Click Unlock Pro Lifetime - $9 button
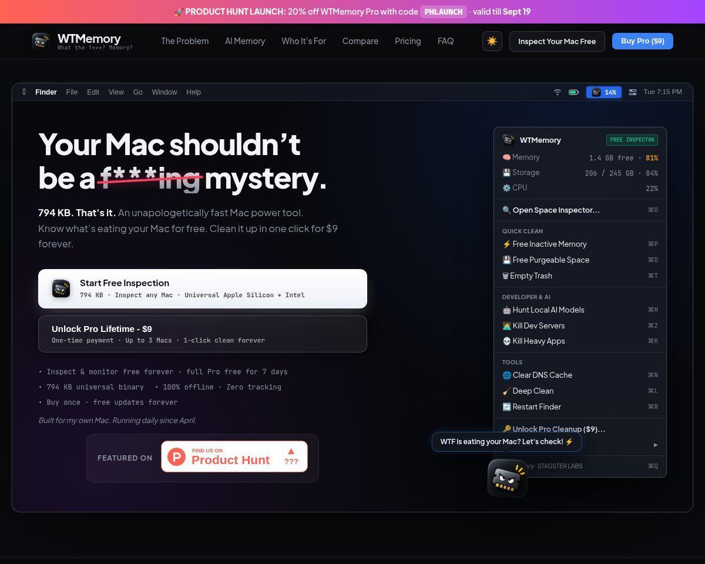Screen dimensions: 705x564 (x=203, y=334)
